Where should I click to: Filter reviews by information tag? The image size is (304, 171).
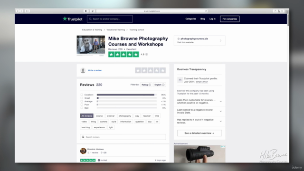(125, 122)
